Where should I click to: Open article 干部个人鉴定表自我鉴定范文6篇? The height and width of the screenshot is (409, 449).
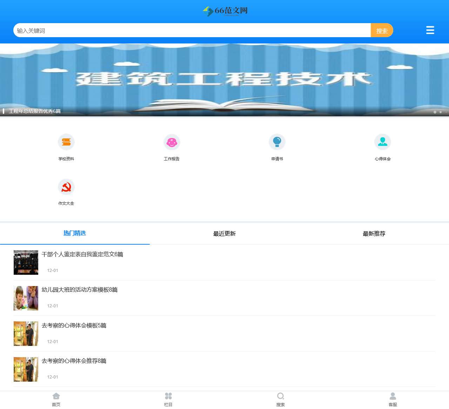[82, 254]
